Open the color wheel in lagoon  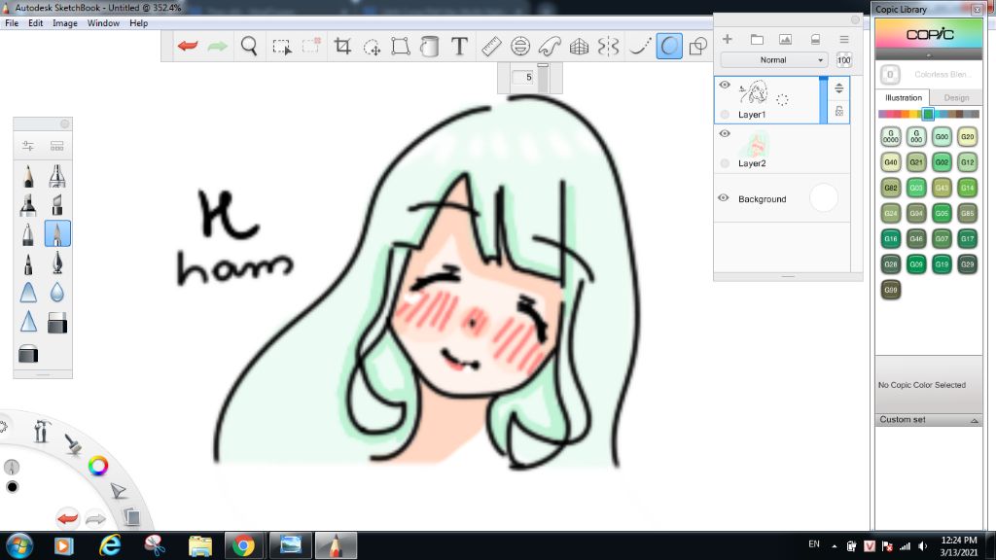[x=98, y=466]
